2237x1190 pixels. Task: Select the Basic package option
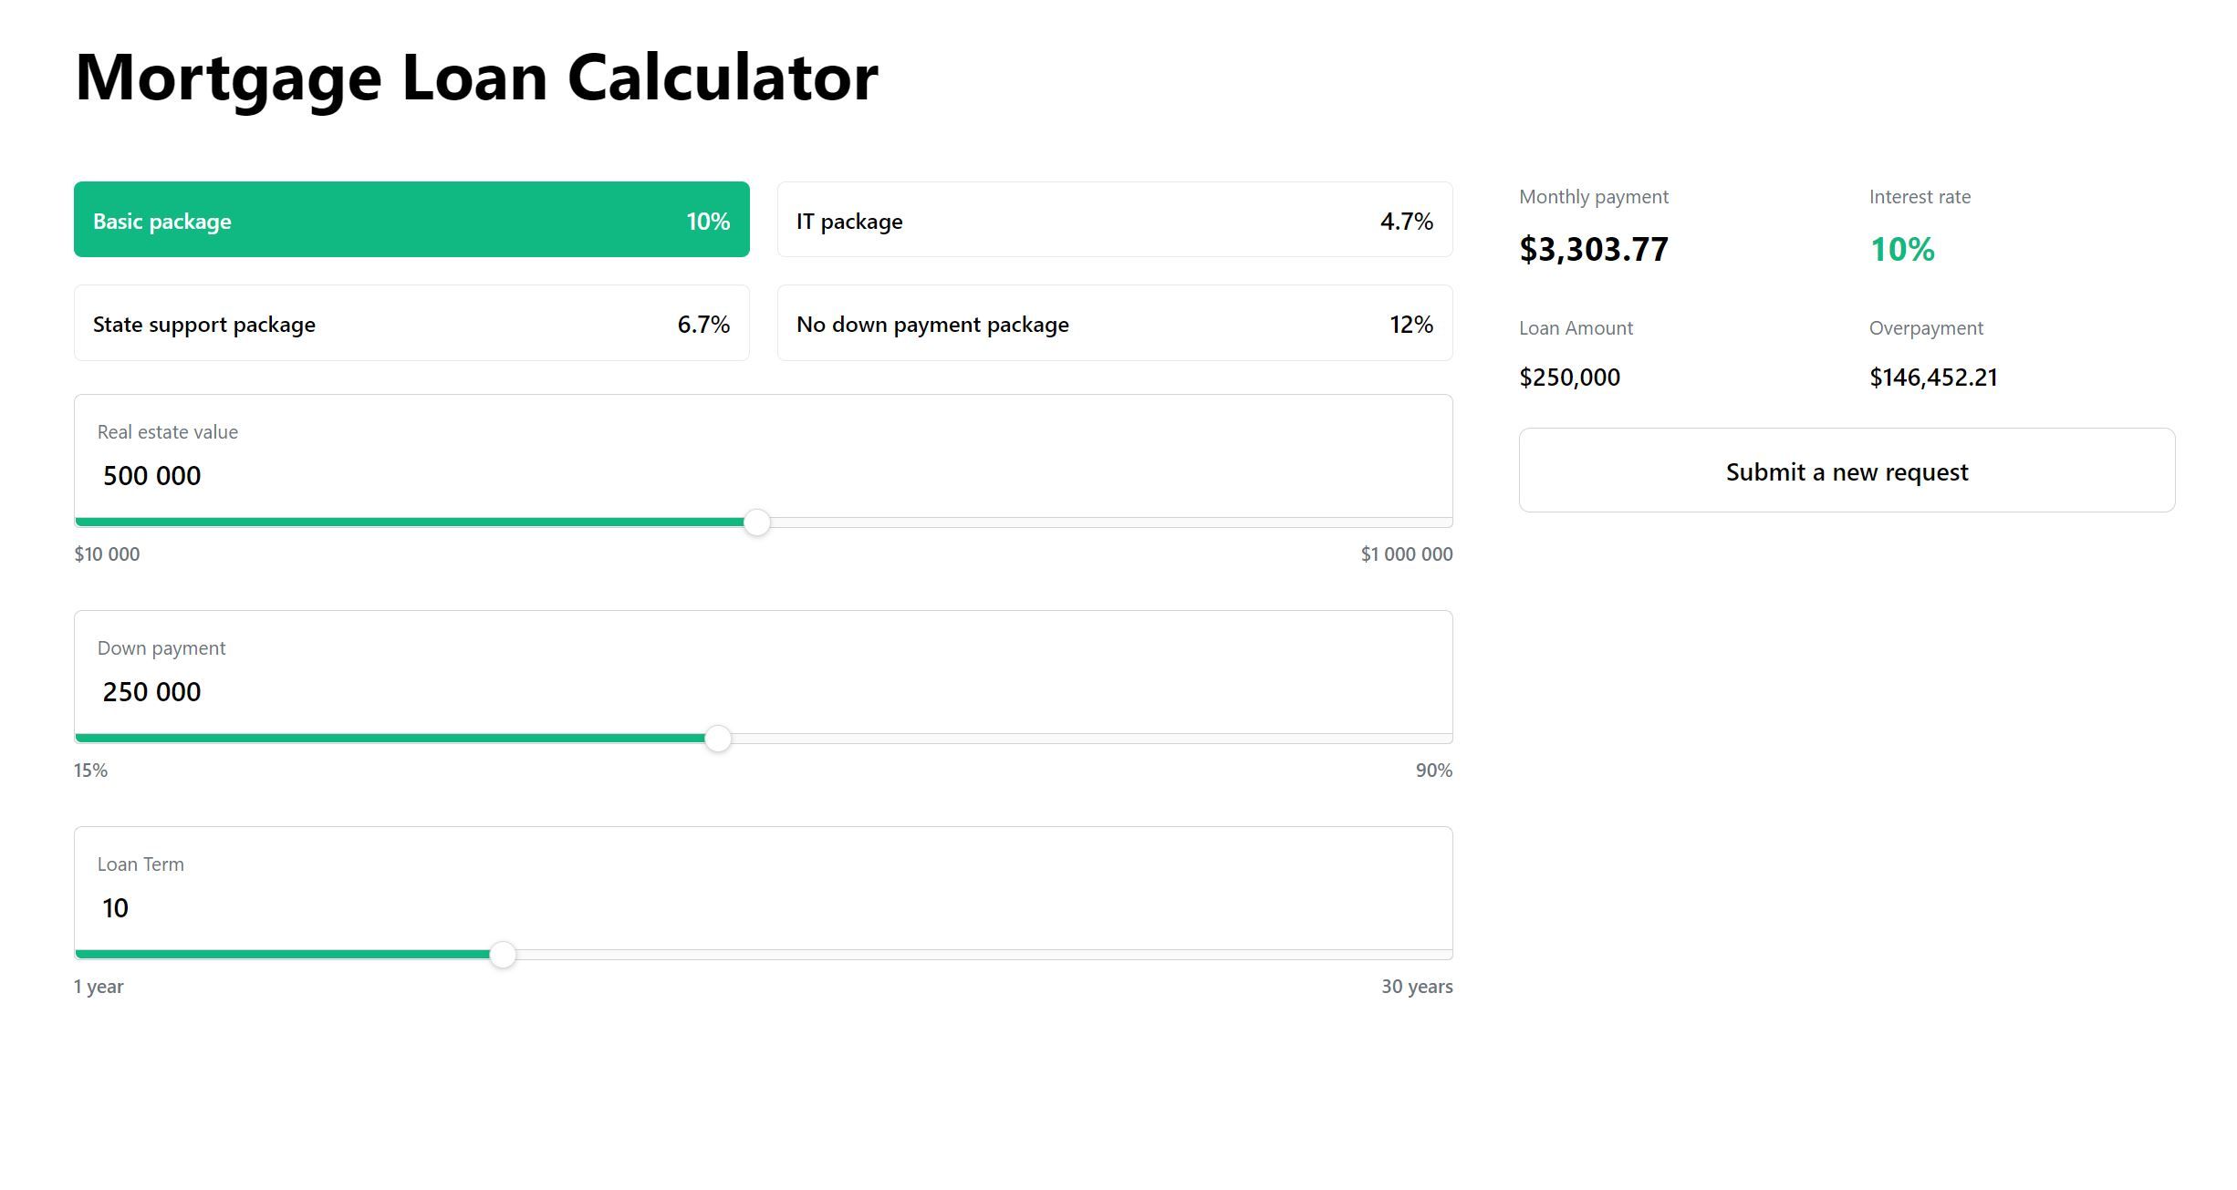tap(411, 220)
